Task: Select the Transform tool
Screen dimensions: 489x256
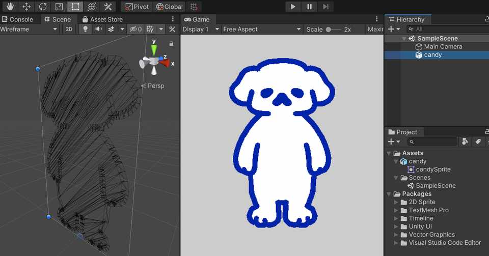Action: tap(91, 7)
